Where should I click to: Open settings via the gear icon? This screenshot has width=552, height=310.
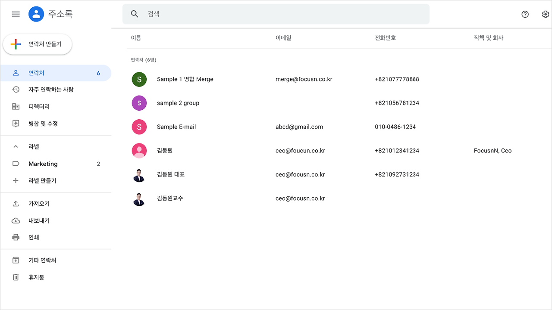click(x=545, y=14)
